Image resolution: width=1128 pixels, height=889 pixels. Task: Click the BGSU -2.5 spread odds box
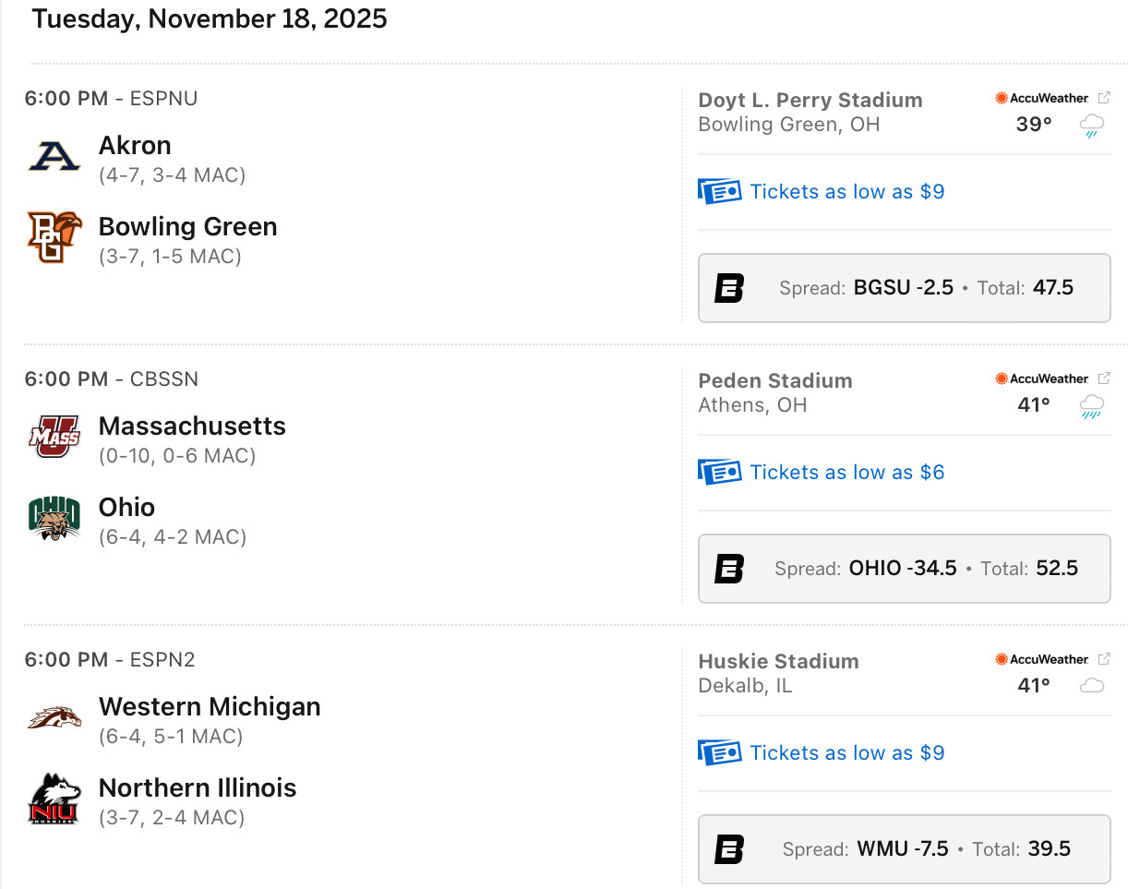point(904,288)
